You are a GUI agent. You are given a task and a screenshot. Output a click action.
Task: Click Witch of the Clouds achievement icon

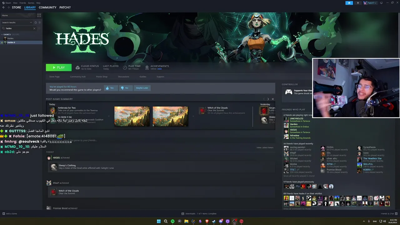[x=202, y=110]
